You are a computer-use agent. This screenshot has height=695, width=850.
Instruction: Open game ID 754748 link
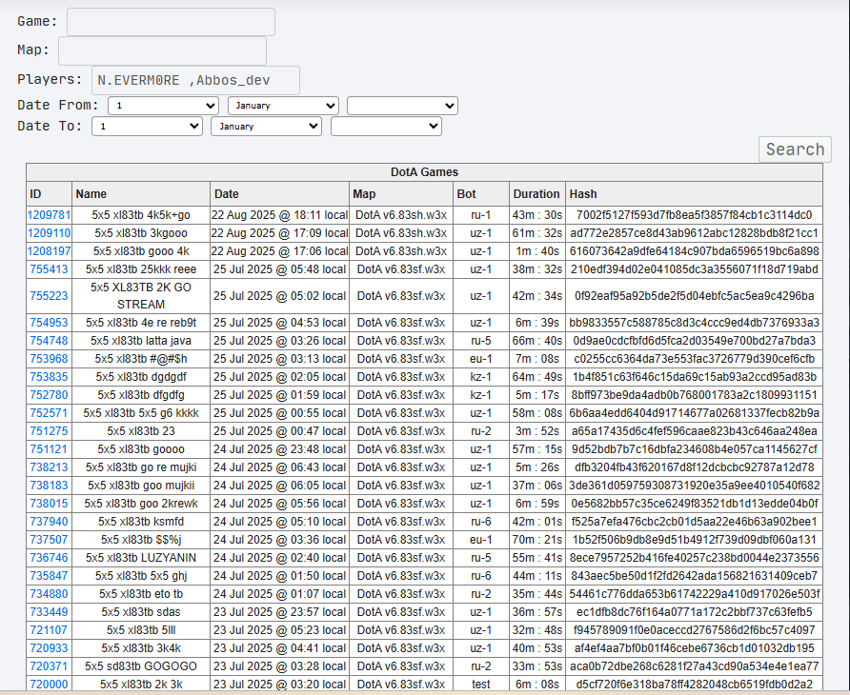click(x=49, y=341)
